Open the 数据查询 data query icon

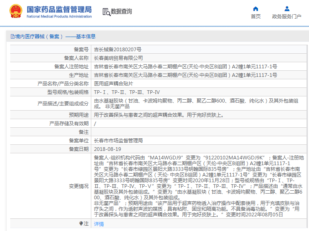106,12
